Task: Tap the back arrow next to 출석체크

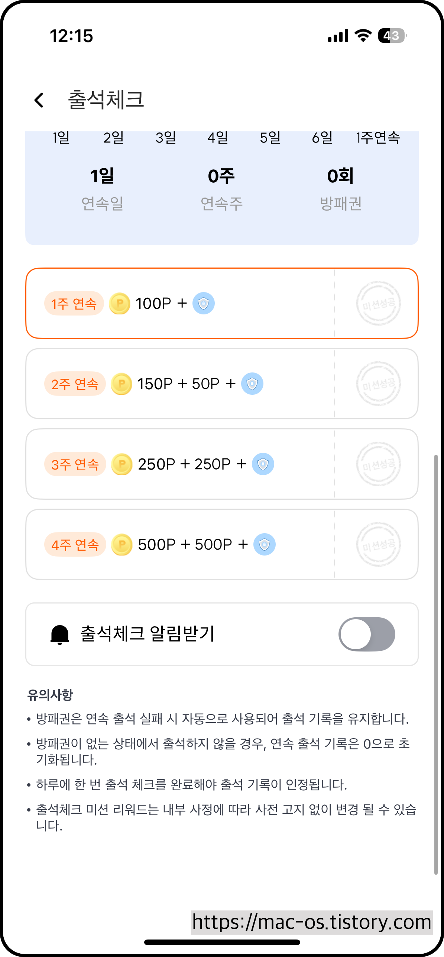Action: tap(39, 100)
